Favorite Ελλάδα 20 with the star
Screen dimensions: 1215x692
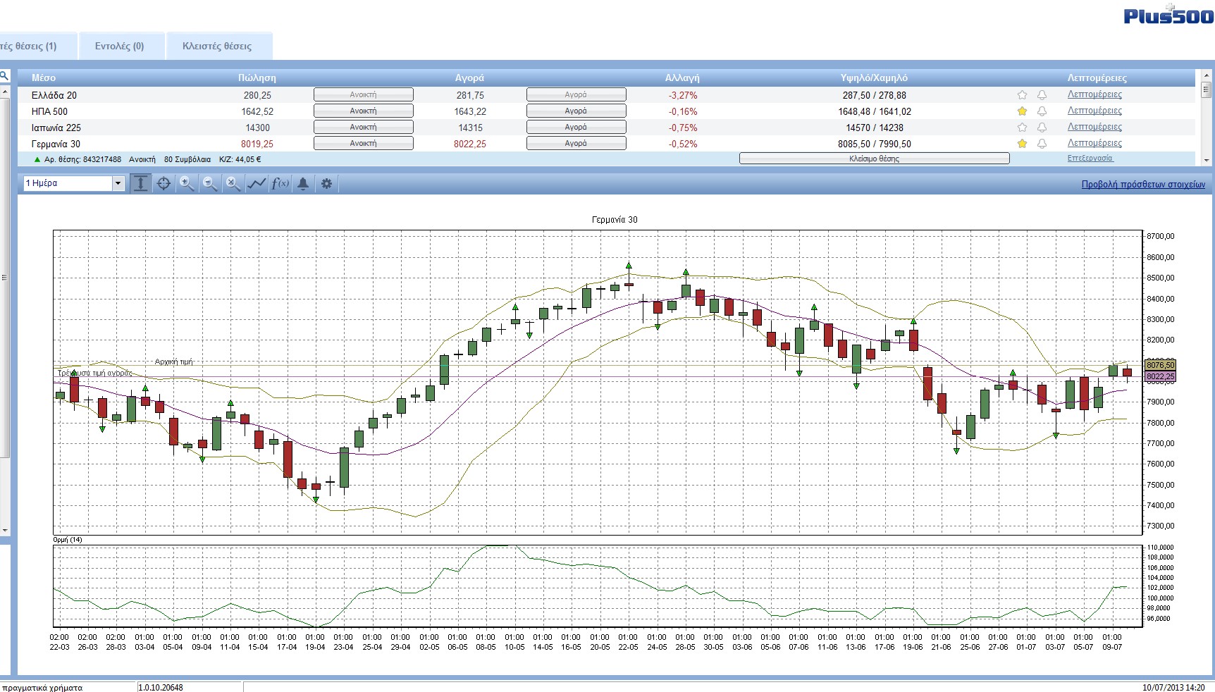click(1022, 95)
